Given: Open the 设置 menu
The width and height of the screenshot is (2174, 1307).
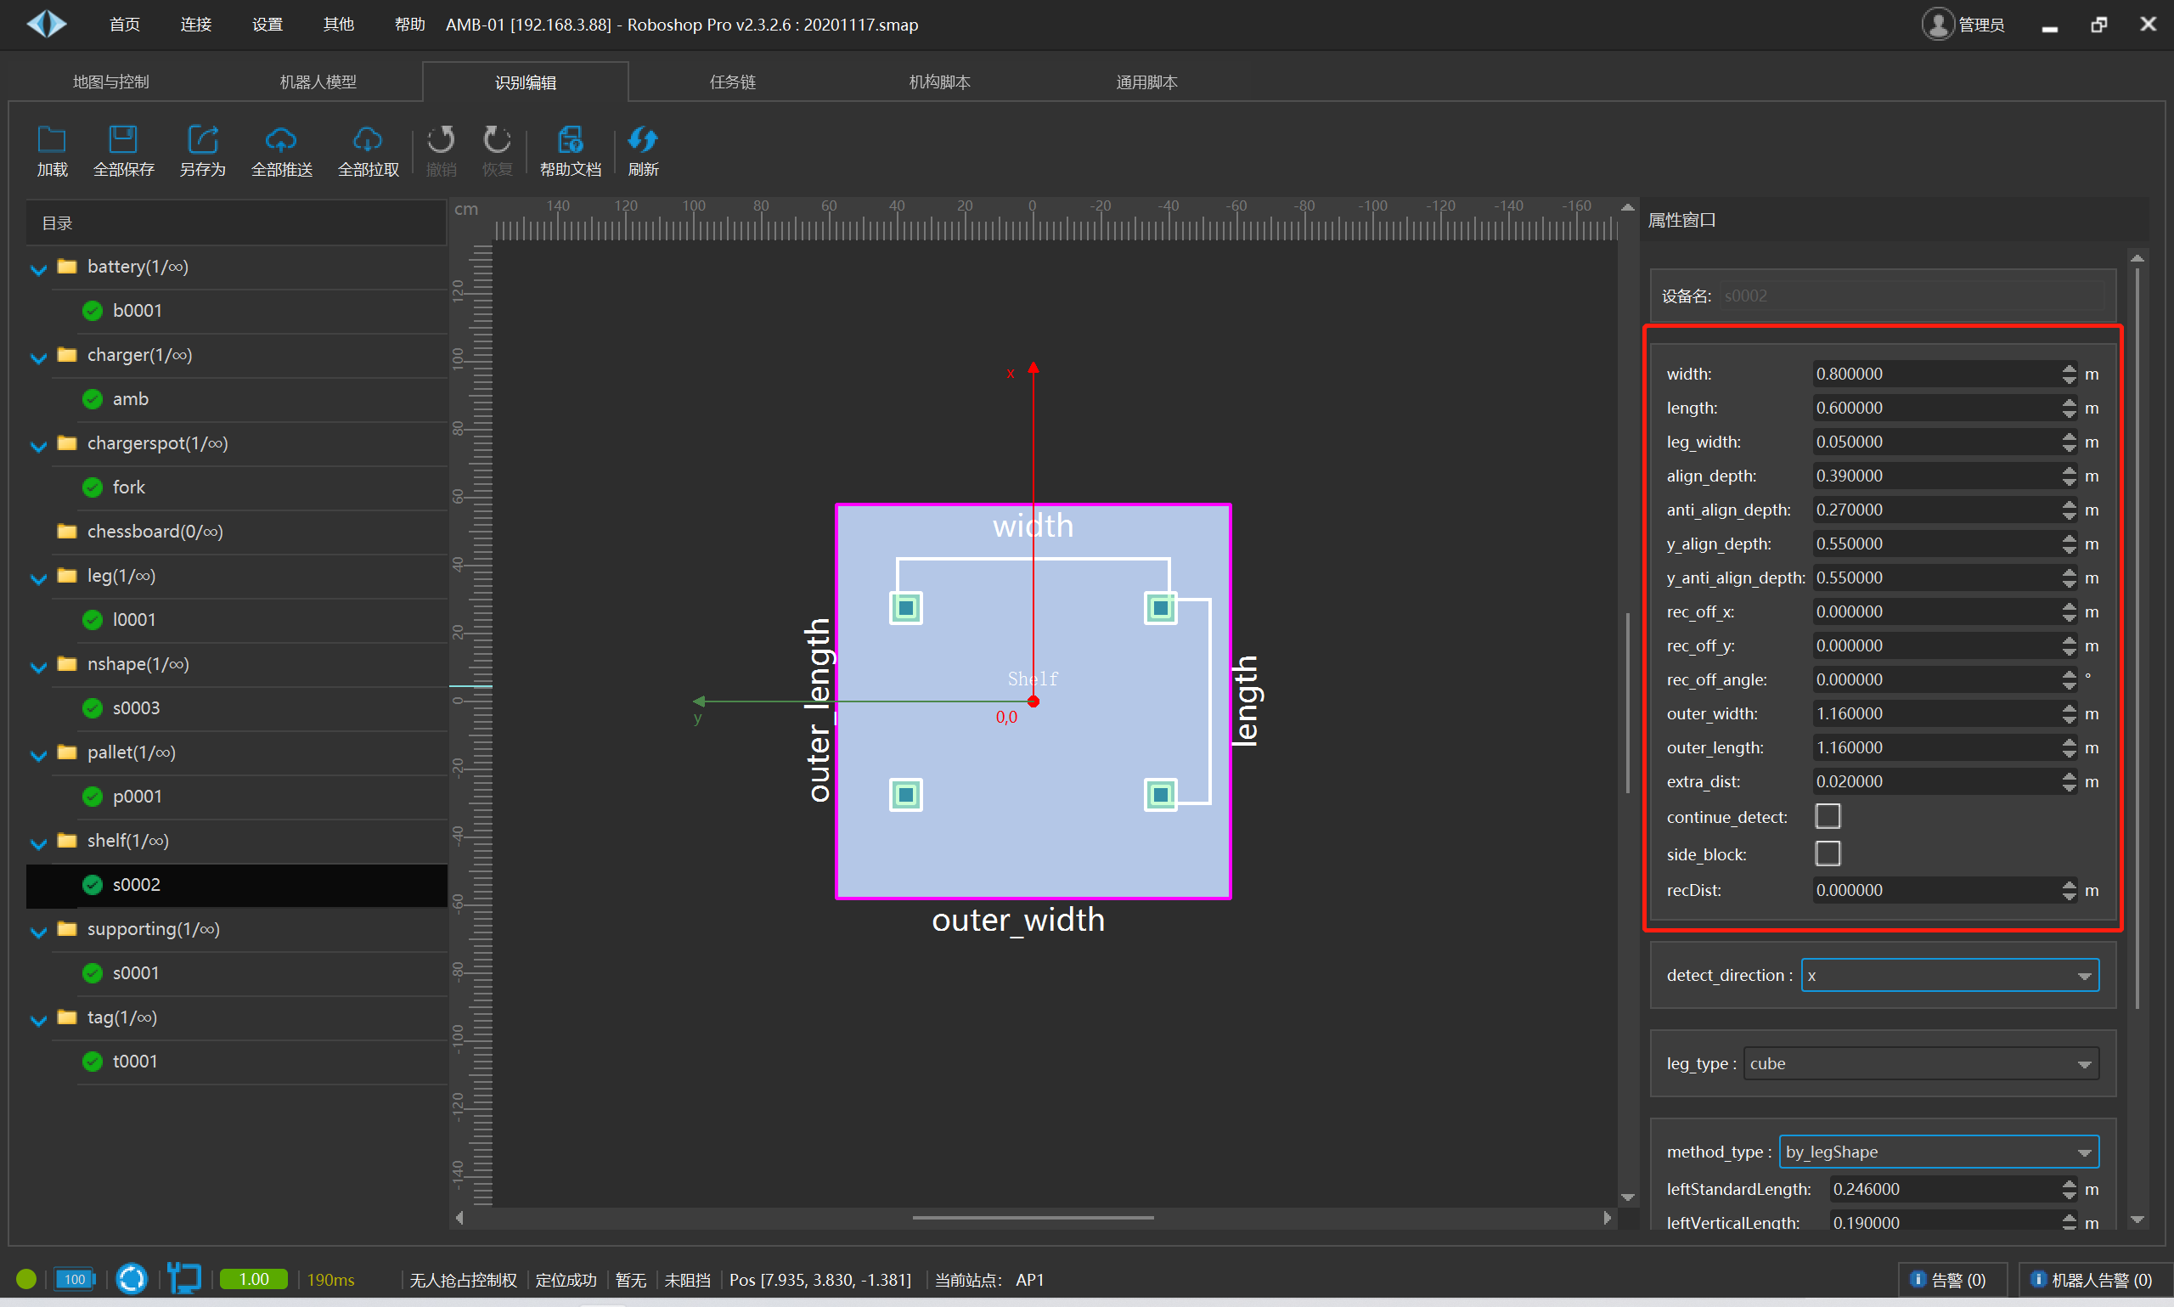Looking at the screenshot, I should click(267, 25).
